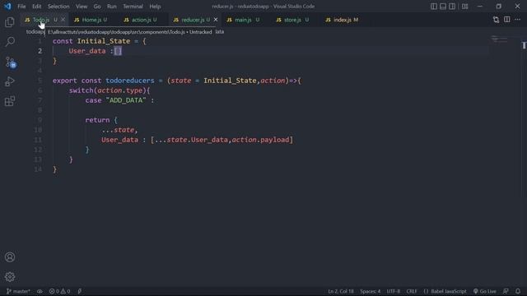The height and width of the screenshot is (296, 527).
Task: Click User_data property on line 2
Action: [x=87, y=51]
